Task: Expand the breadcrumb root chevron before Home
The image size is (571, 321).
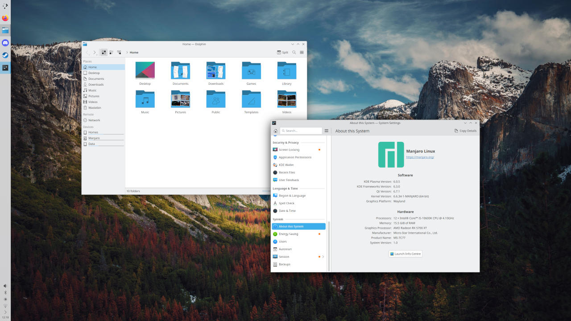Action: tap(127, 52)
